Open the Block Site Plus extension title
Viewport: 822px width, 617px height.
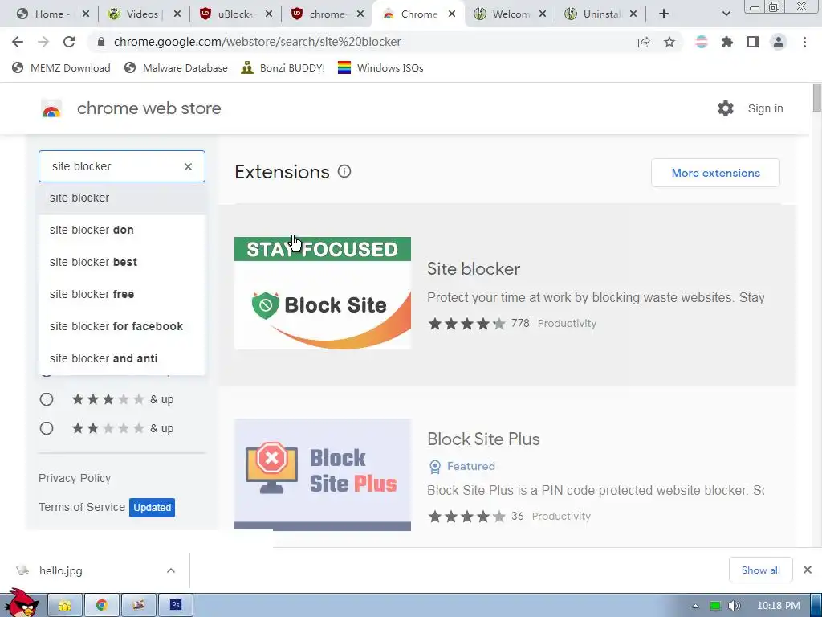pos(483,439)
